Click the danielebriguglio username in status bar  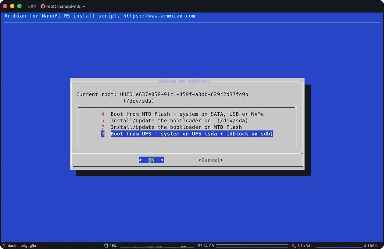(22, 246)
